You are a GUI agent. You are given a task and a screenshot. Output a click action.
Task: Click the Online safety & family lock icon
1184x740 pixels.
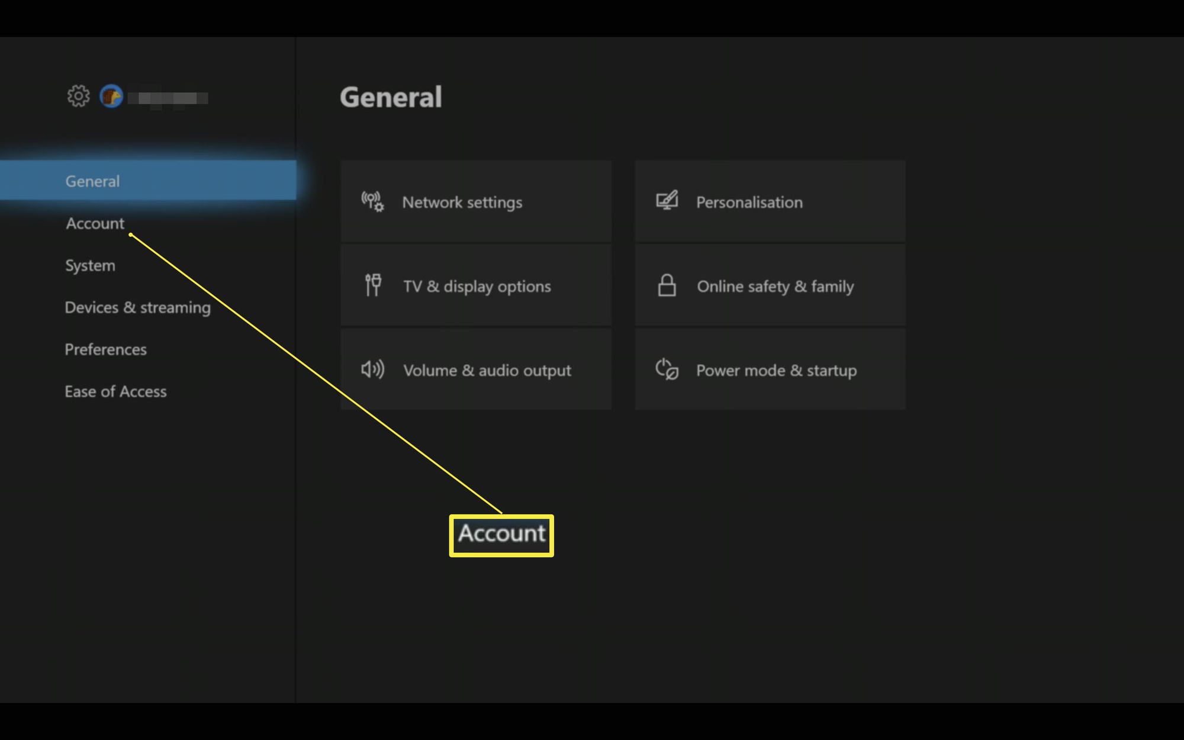pos(666,285)
